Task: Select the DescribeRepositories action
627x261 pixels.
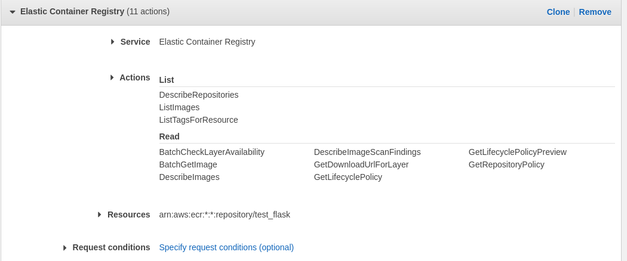Action: coord(199,95)
